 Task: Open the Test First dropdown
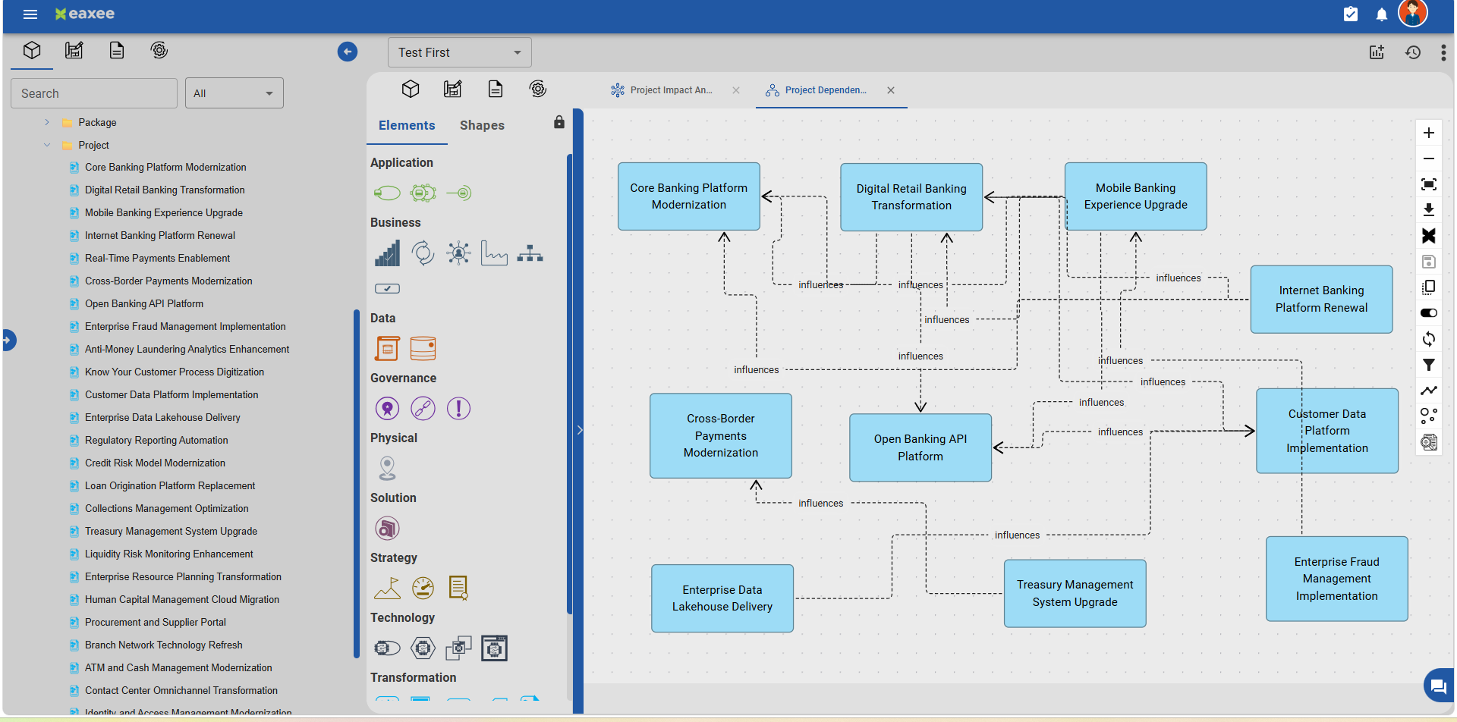[x=460, y=52]
